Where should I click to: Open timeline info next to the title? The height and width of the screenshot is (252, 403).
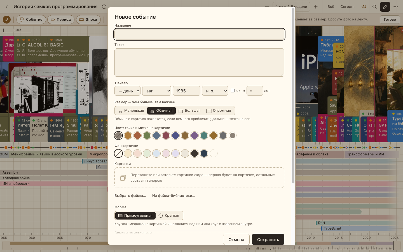point(104,7)
